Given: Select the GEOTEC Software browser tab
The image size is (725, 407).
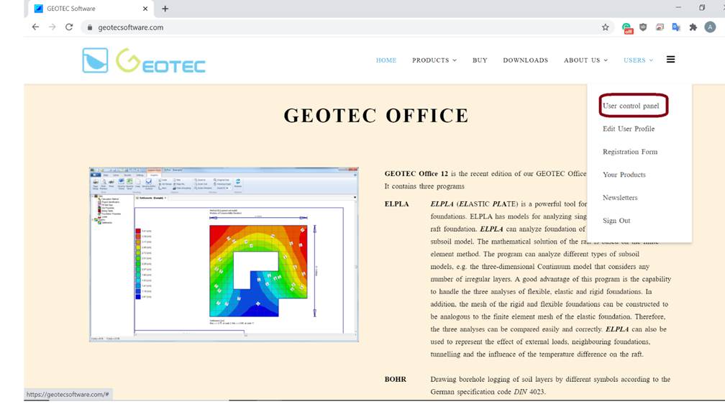Looking at the screenshot, I should [90, 9].
